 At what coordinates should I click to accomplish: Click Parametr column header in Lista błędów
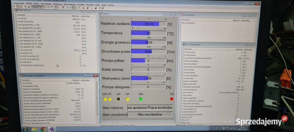[186, 20]
